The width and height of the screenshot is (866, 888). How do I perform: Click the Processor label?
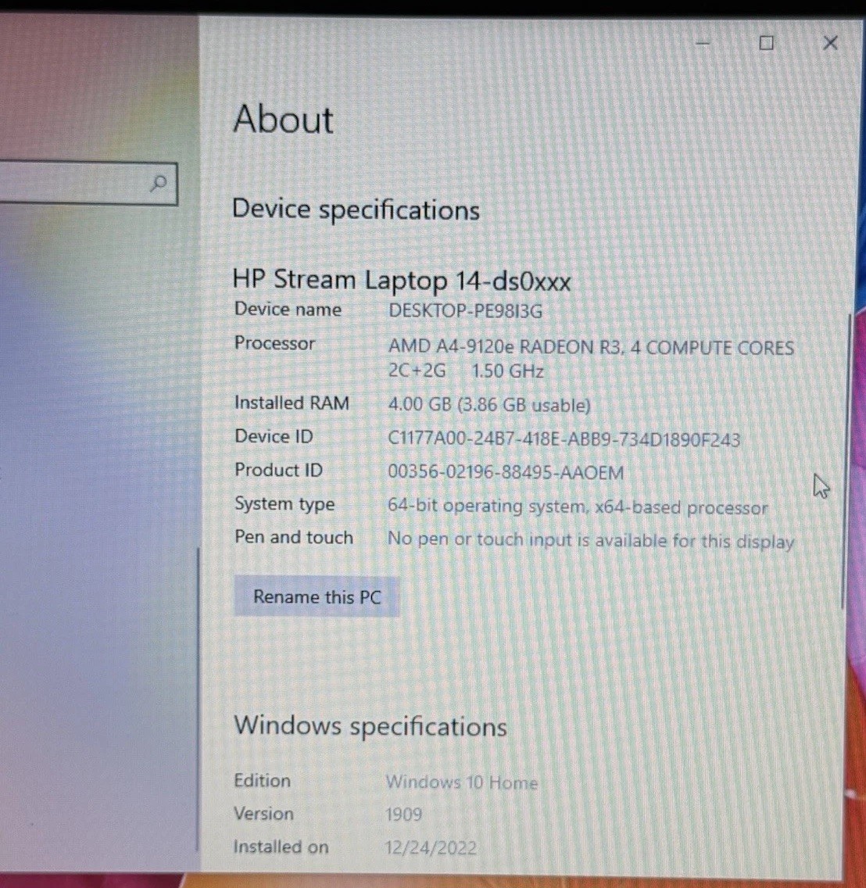coord(274,343)
